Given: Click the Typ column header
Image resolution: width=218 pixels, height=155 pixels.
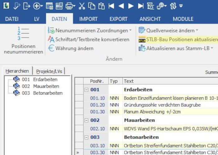Looking at the screenshot, I should coord(116,81).
